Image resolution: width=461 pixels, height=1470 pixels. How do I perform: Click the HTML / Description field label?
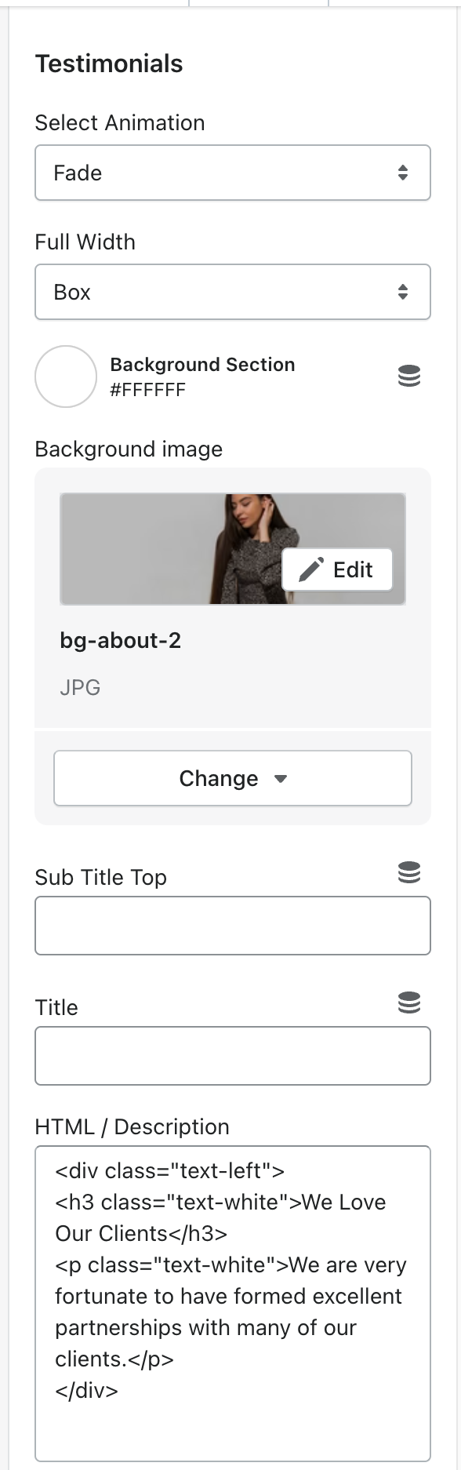(x=132, y=1126)
